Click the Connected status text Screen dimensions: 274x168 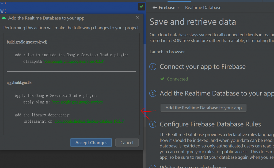coord(177,79)
